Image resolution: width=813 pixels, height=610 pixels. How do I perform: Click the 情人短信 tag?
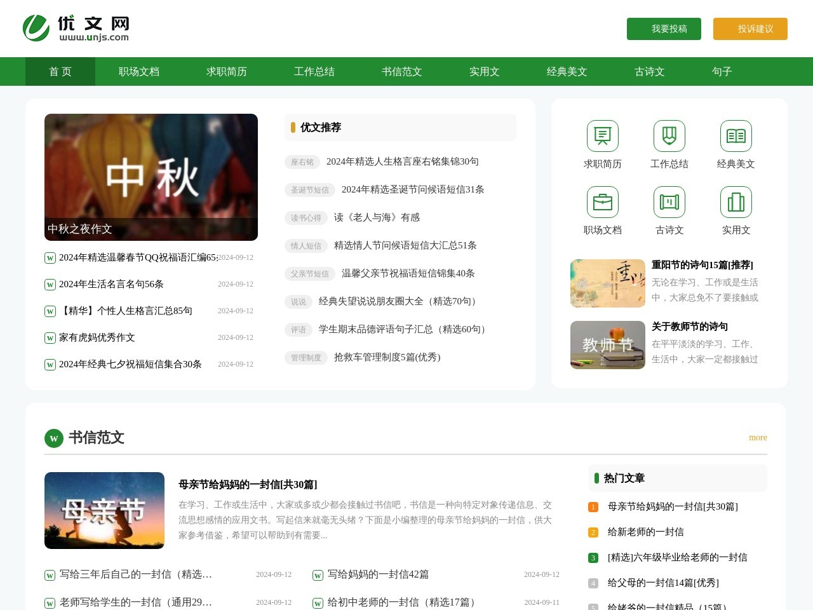point(306,246)
